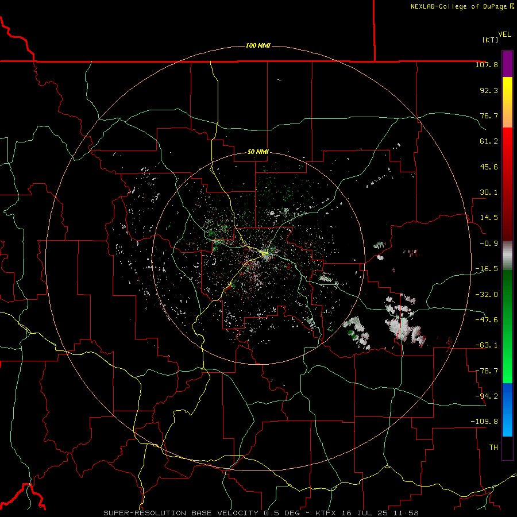This screenshot has height=517, width=517.
Task: Click the -94.2 velocity scale value
Action: point(487,396)
